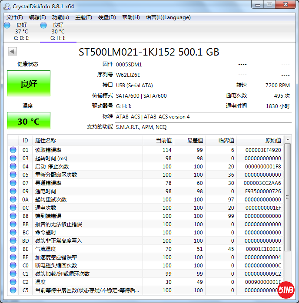Click the green 30 °C temperature button
Viewport: 299px width, 303px height.
click(29, 121)
